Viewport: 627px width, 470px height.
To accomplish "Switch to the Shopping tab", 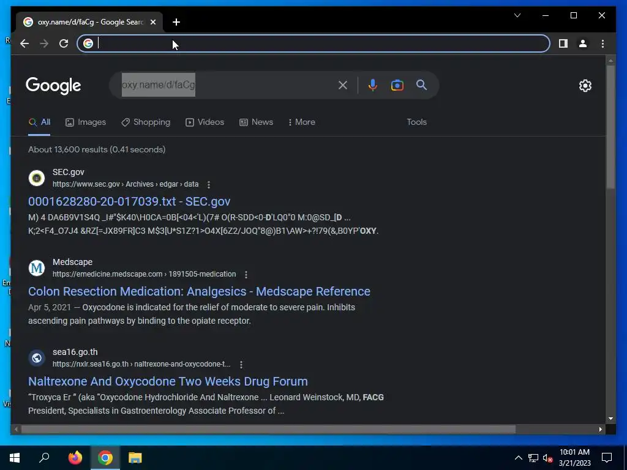I will [146, 122].
